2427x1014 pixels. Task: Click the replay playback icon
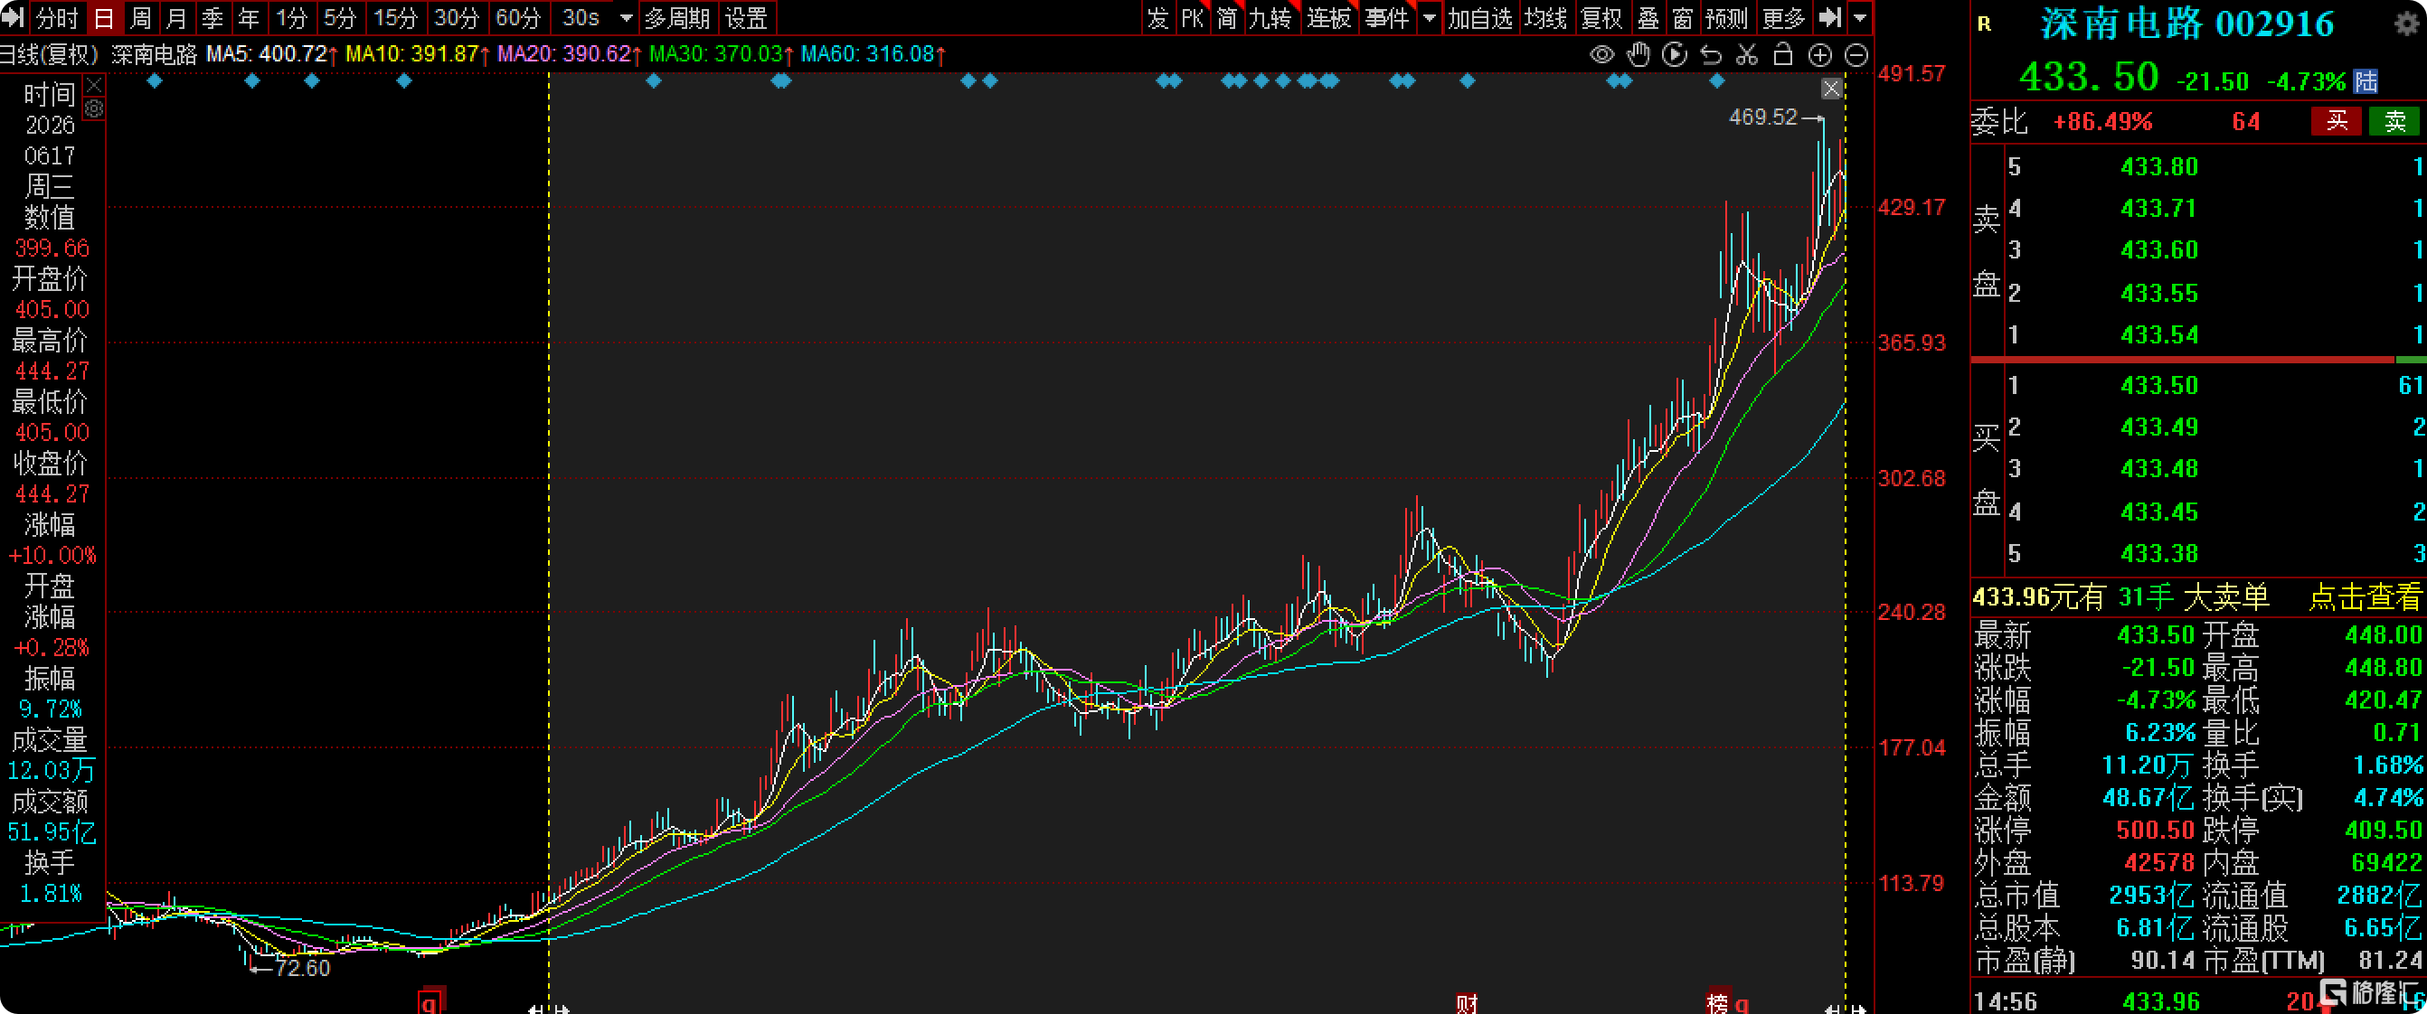[x=1675, y=54]
